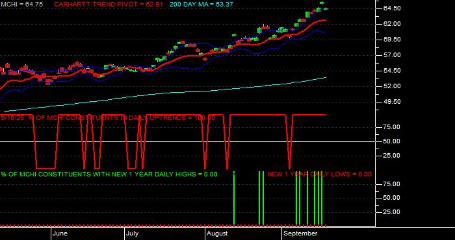The height and width of the screenshot is (240, 455).
Task: Click the 52.00 price axis value
Action: [x=393, y=86]
